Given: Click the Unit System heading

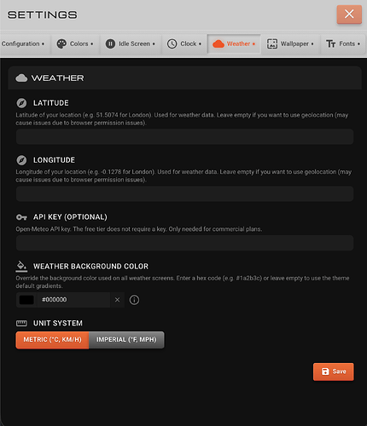Looking at the screenshot, I should [58, 323].
